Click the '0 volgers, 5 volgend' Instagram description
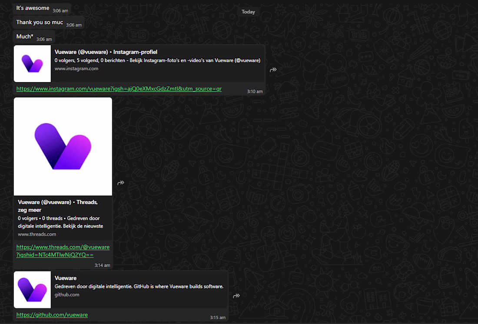 coord(157,60)
